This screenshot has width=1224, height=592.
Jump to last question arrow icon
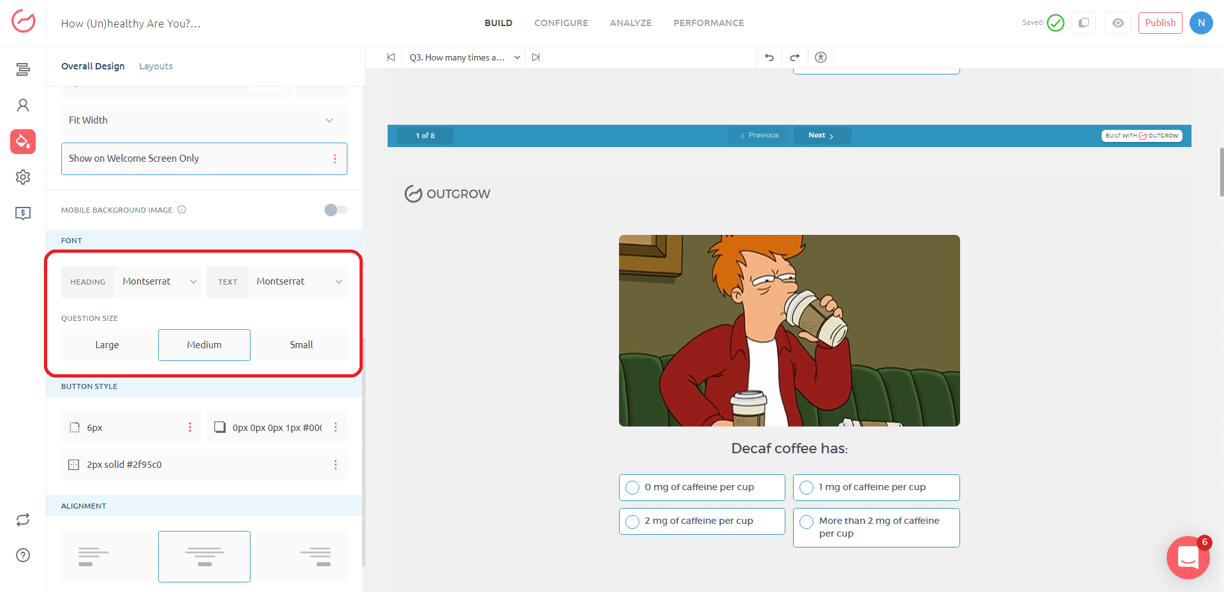(x=536, y=57)
